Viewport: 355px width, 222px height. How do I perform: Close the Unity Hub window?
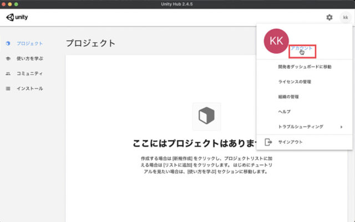4,4
